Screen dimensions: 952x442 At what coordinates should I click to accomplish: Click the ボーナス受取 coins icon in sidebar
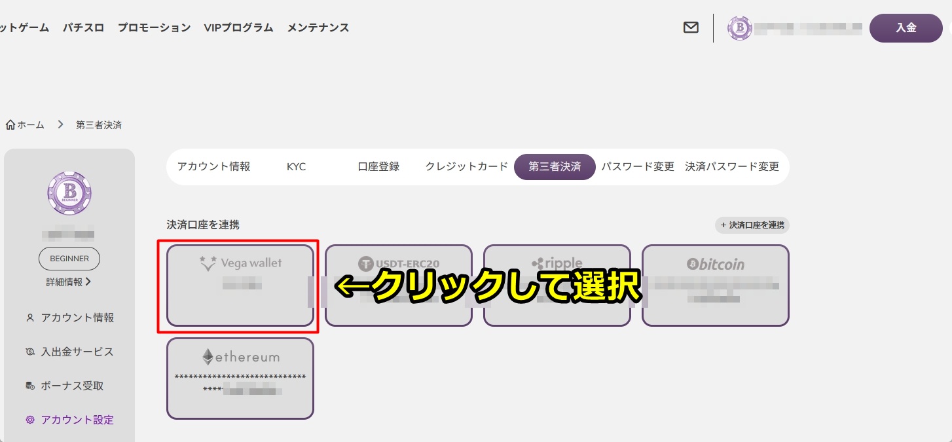point(30,386)
